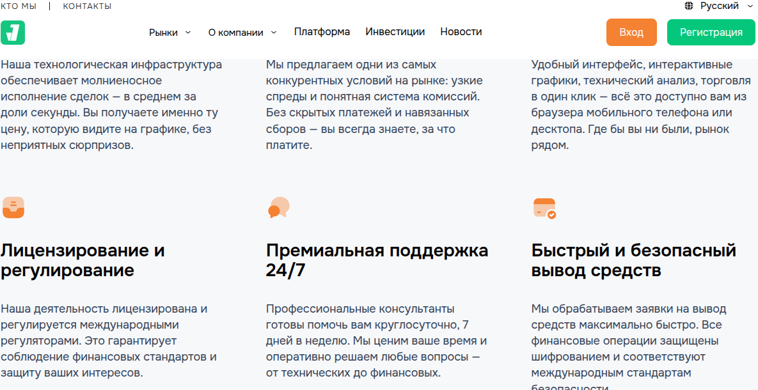Click paragraph starting Наша технологическая инфраструктура
This screenshot has width=758, height=390.
[x=111, y=105]
